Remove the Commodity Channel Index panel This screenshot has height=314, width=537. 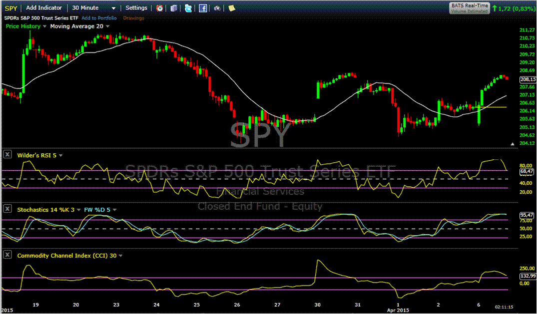pyautogui.click(x=7, y=255)
